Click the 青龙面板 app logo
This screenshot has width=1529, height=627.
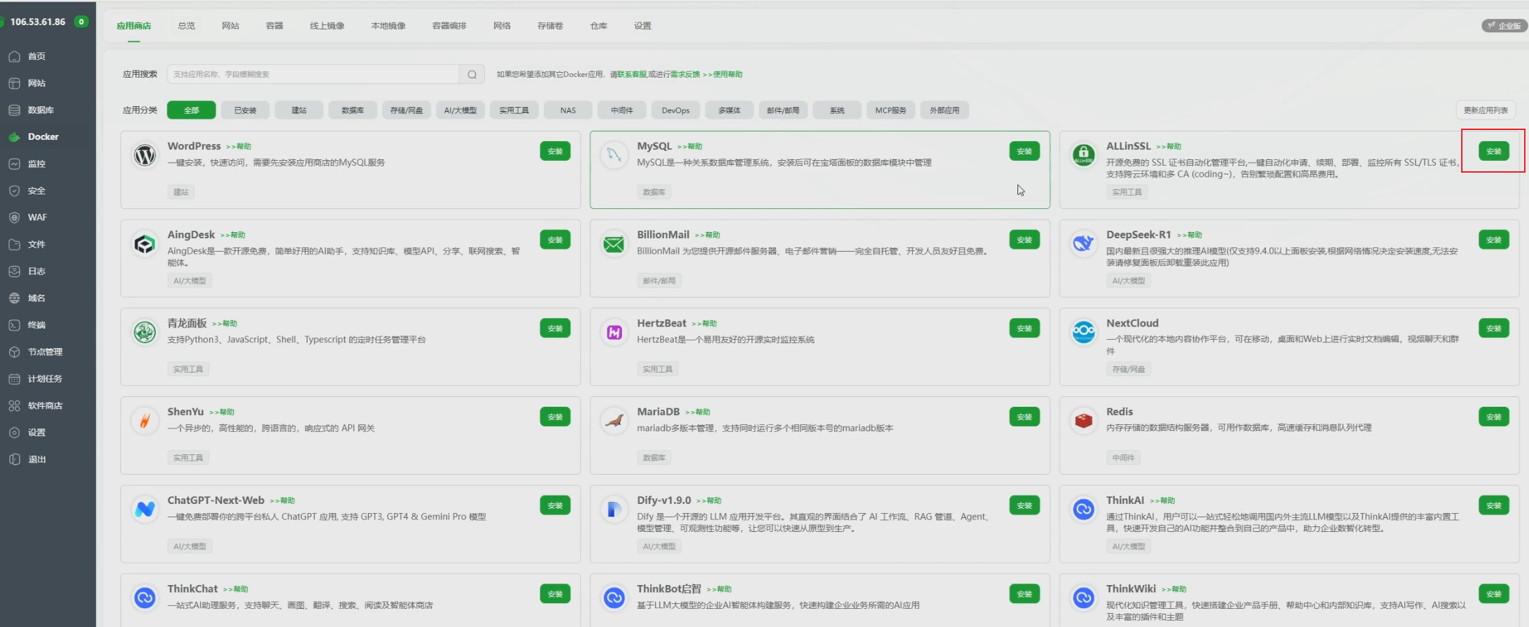click(x=145, y=332)
